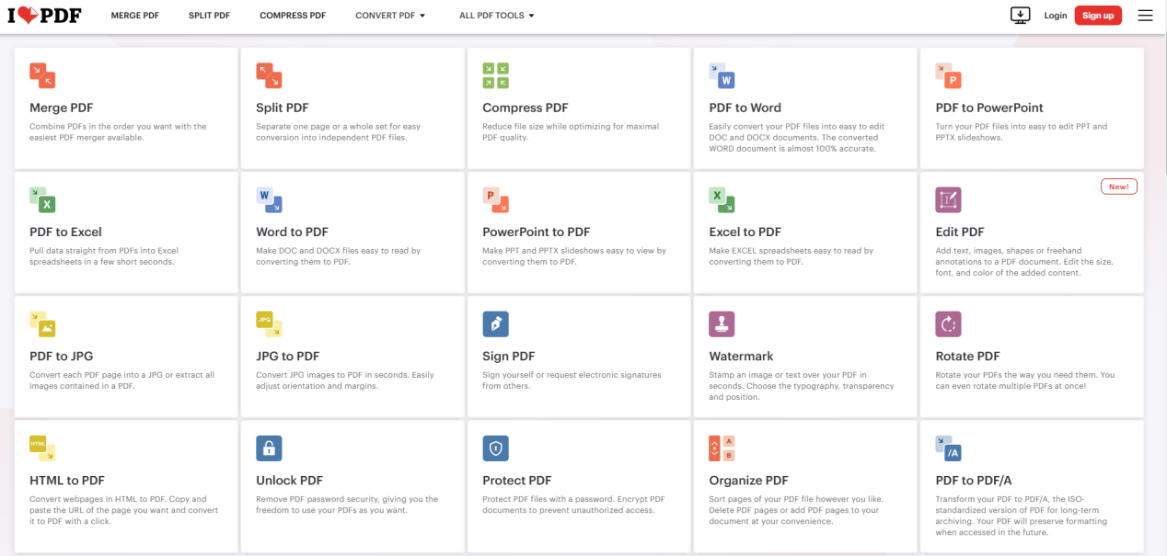Open the PowerPoint to PDF title
This screenshot has height=556, width=1167.
coord(537,232)
